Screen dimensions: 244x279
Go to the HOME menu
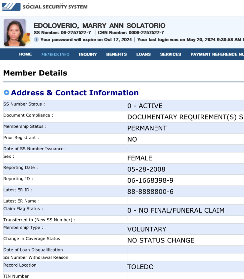[25, 54]
